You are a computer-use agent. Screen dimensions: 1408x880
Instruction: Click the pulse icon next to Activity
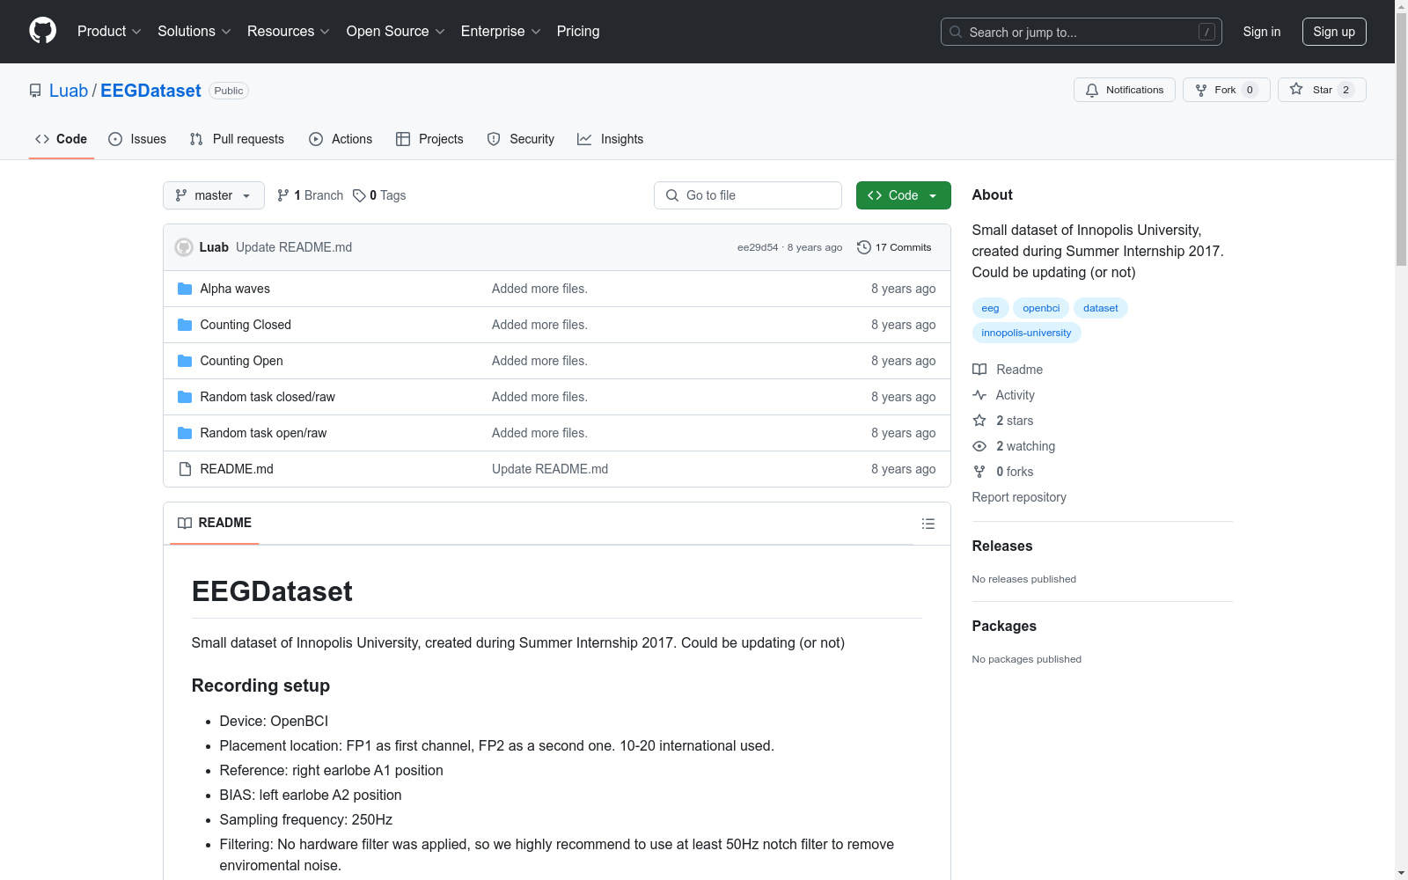pos(979,395)
